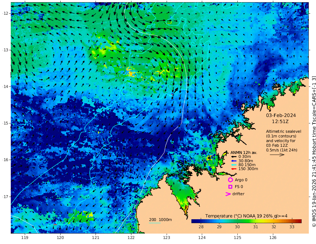The height and width of the screenshot is (244, 316).
Task: Click the 'Altimetric sealevel' label
Action: click(x=284, y=131)
